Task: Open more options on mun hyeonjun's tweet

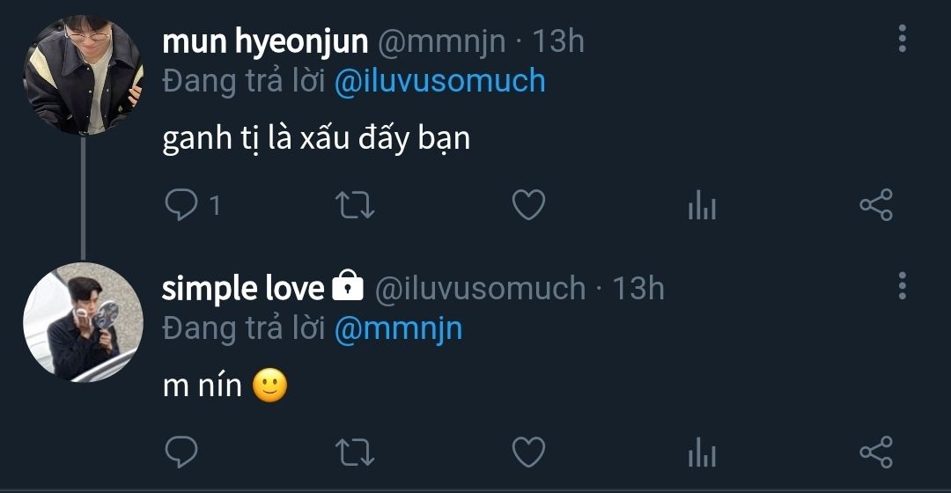Action: 902,39
